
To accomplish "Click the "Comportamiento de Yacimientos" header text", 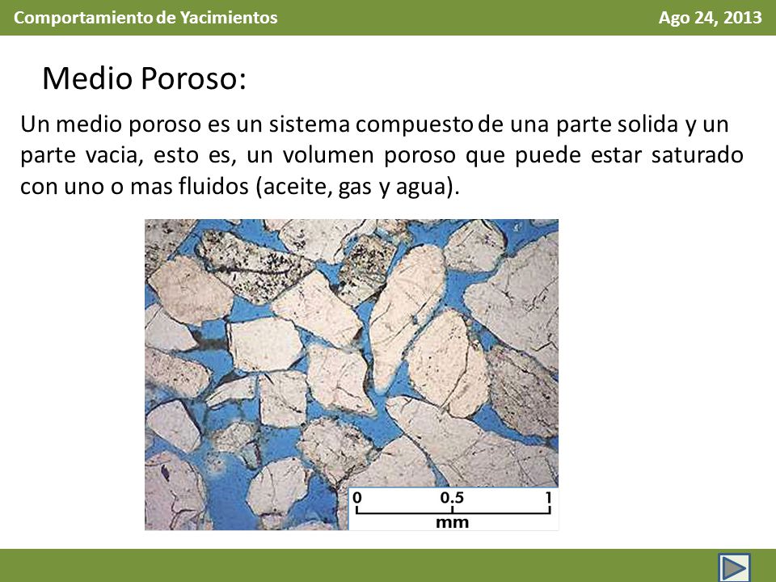I will click(145, 17).
